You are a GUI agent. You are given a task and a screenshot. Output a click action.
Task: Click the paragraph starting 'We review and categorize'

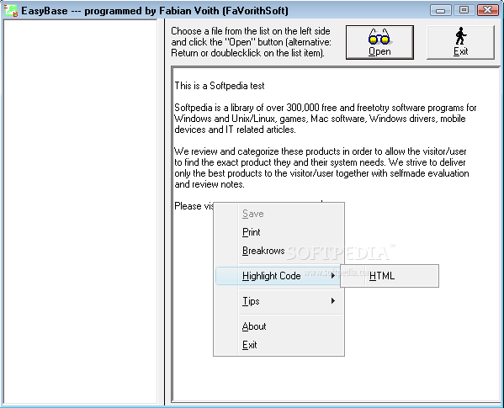[x=321, y=167]
